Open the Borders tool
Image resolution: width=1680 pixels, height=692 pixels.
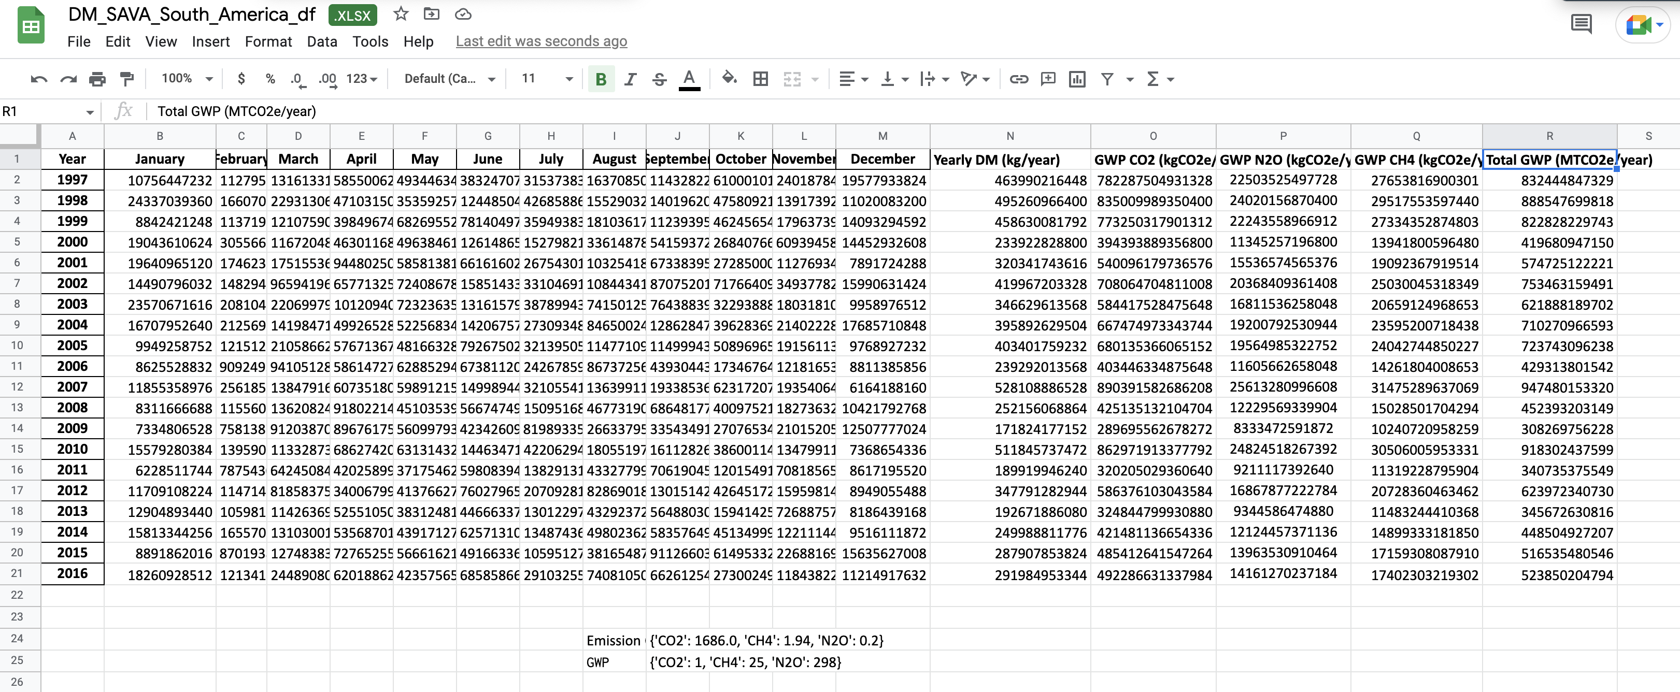(760, 79)
